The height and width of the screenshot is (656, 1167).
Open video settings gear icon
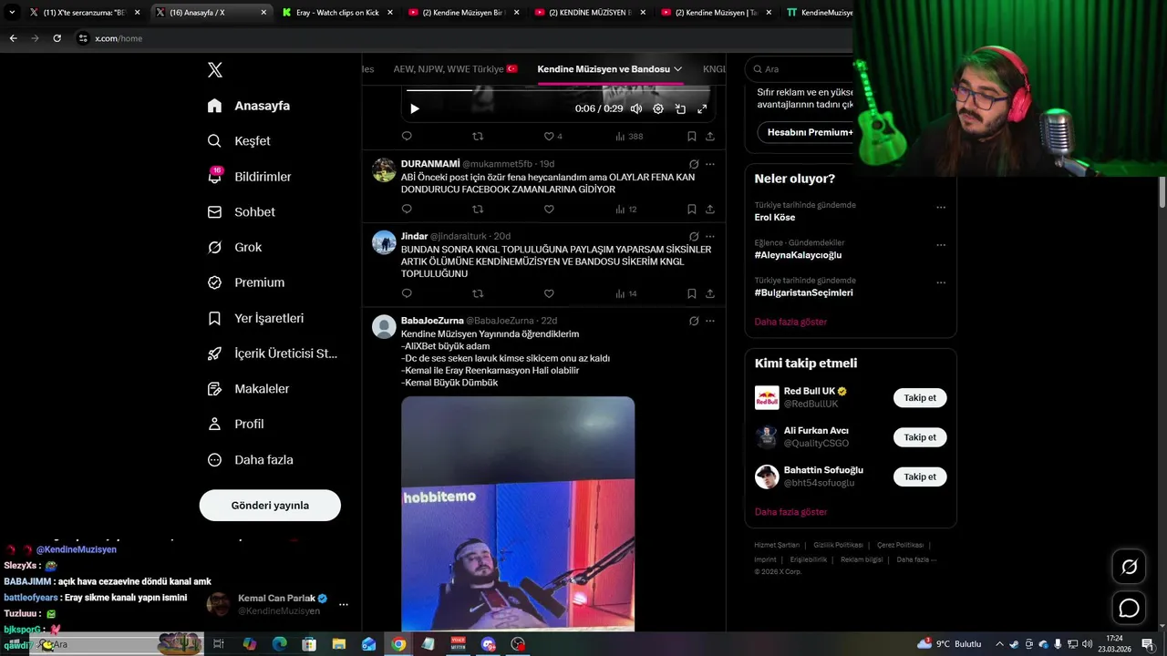pos(658,108)
